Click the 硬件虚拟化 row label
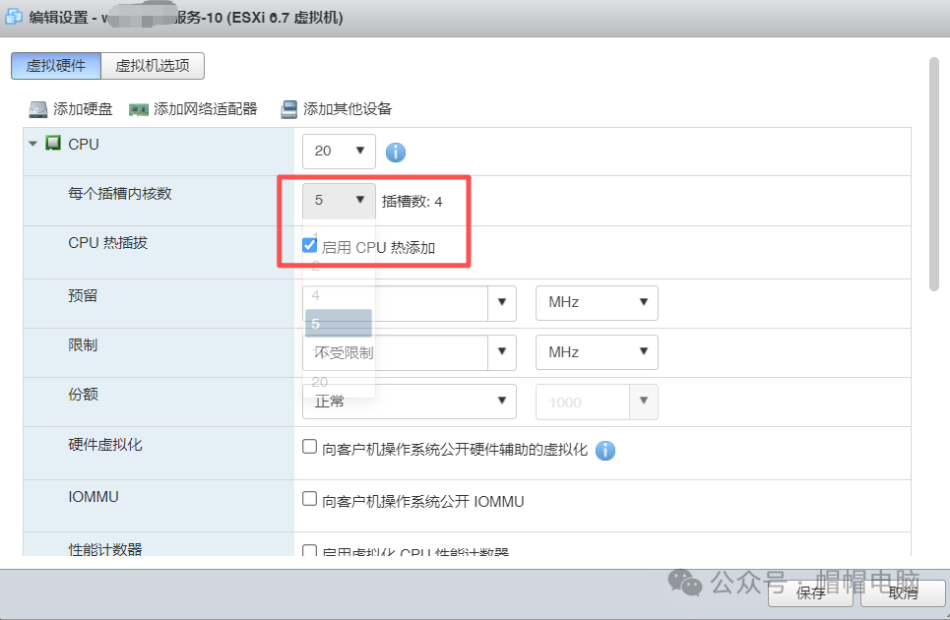Viewport: 950px width, 620px height. click(x=104, y=445)
